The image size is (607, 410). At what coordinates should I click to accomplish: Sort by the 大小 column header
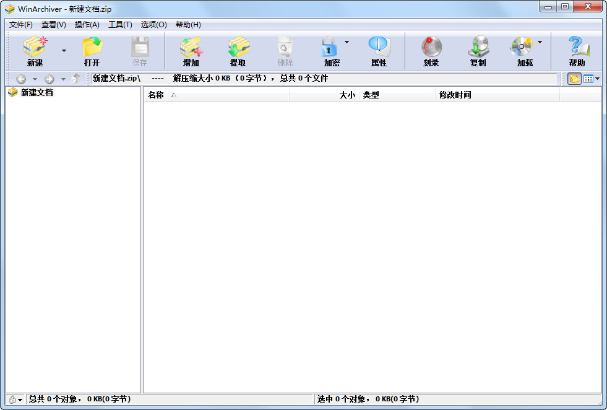324,95
